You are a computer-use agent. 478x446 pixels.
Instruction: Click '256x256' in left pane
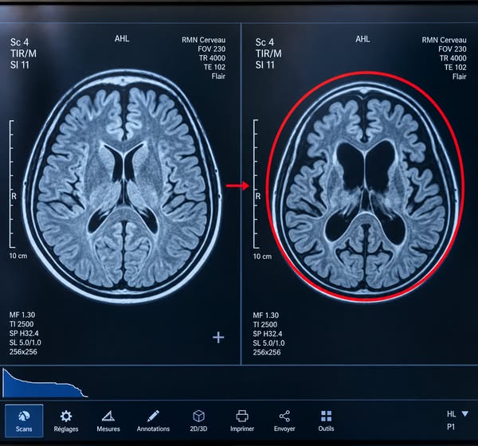23,352
